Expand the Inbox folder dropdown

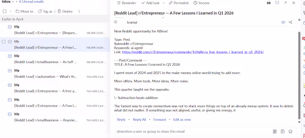click(13, 2)
